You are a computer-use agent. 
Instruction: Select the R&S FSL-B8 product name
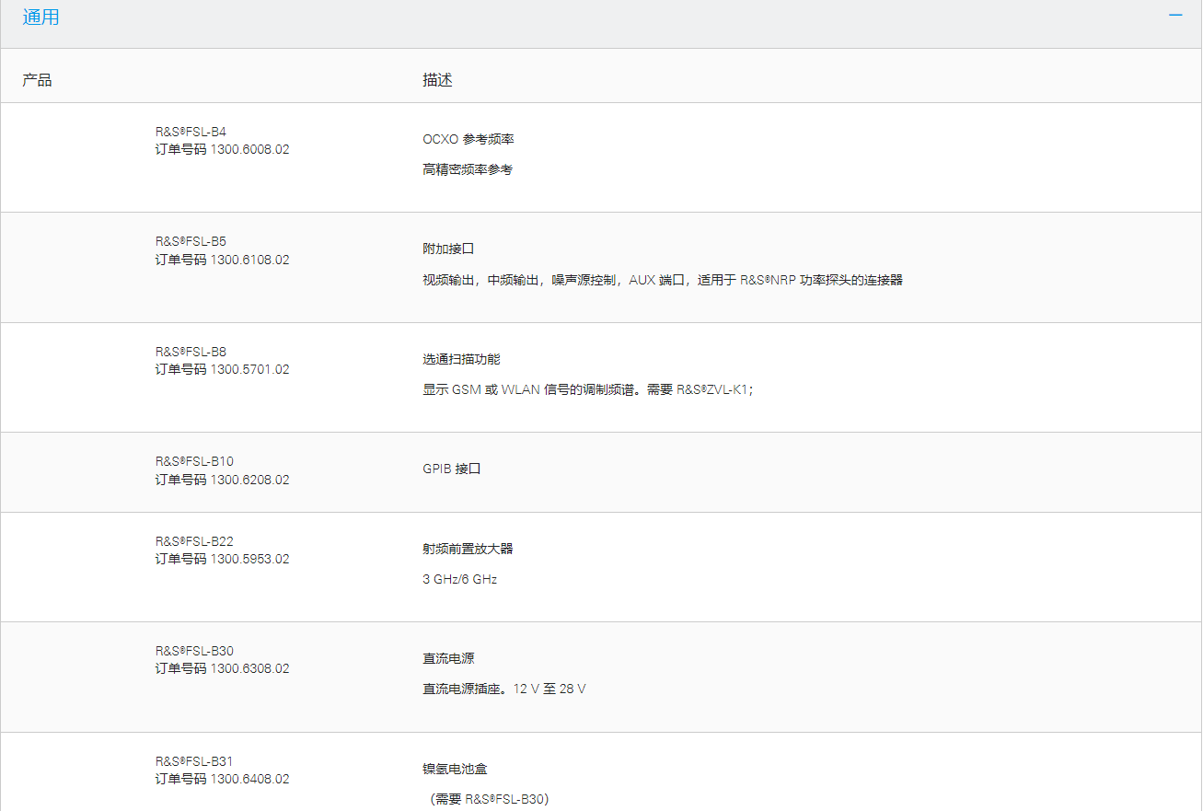click(191, 352)
